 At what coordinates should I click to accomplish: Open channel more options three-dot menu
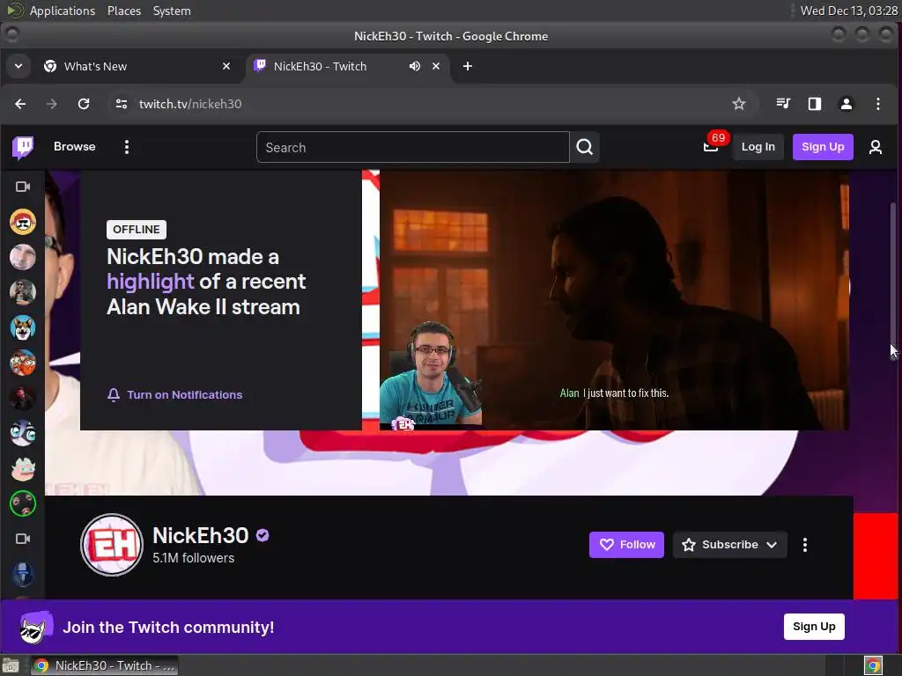(x=805, y=544)
